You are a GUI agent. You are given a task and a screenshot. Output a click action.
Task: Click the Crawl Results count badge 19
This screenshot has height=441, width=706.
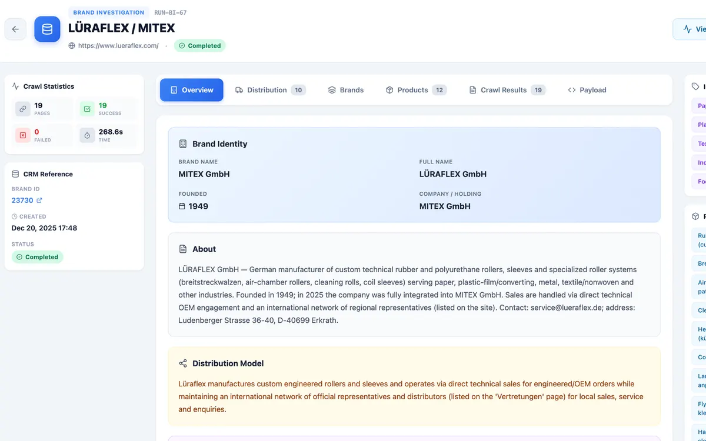coord(538,90)
